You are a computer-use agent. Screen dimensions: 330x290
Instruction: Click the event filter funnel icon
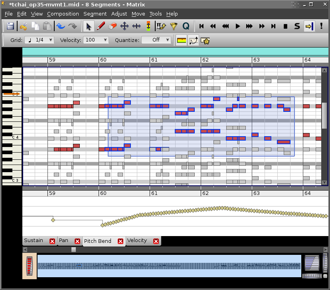tap(174, 26)
